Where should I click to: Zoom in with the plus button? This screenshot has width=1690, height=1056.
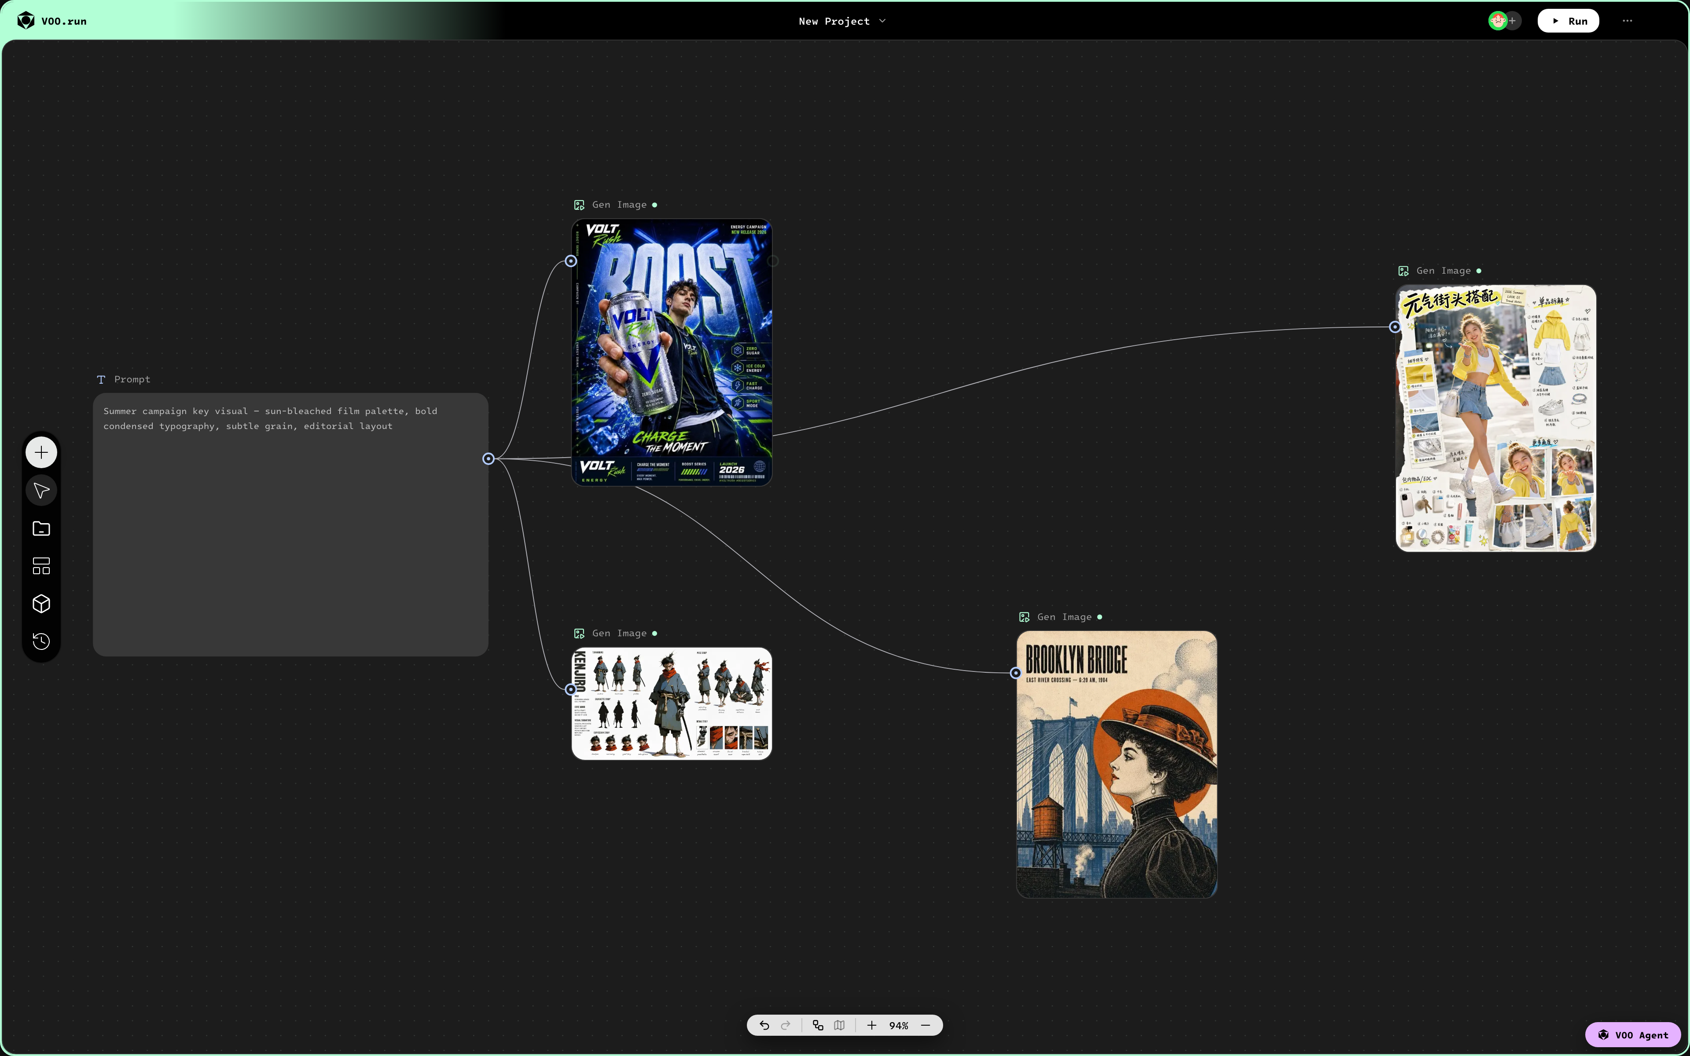coord(871,1025)
